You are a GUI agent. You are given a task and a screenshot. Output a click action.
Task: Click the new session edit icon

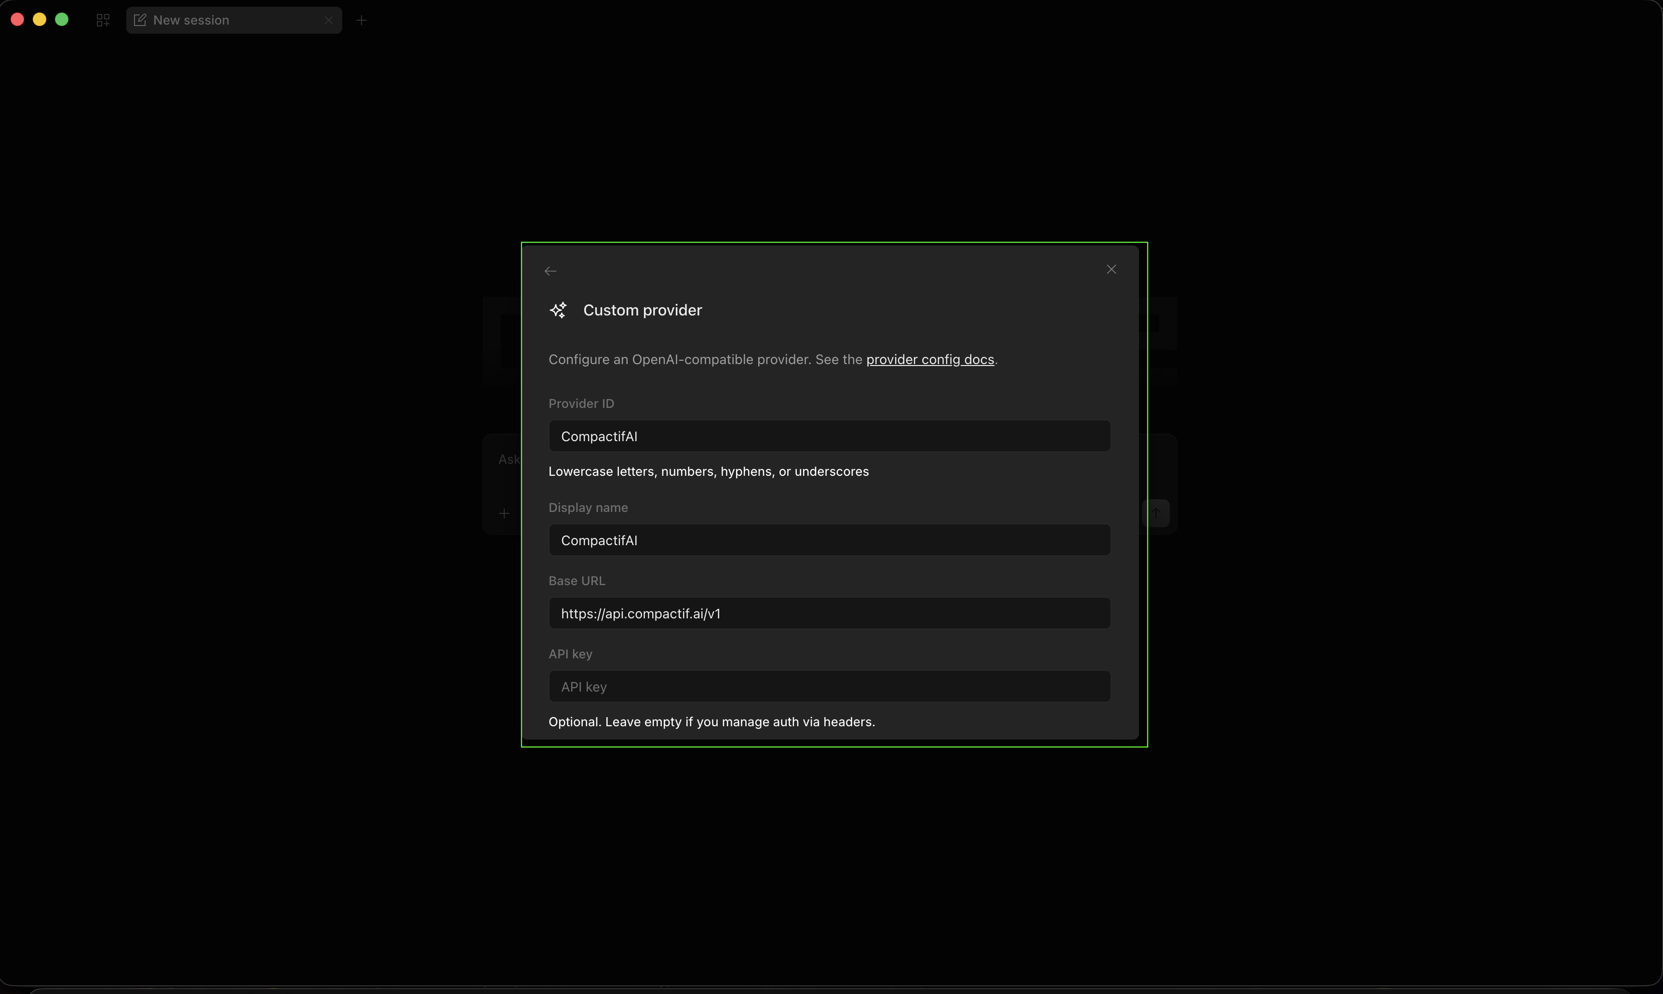pyautogui.click(x=140, y=20)
